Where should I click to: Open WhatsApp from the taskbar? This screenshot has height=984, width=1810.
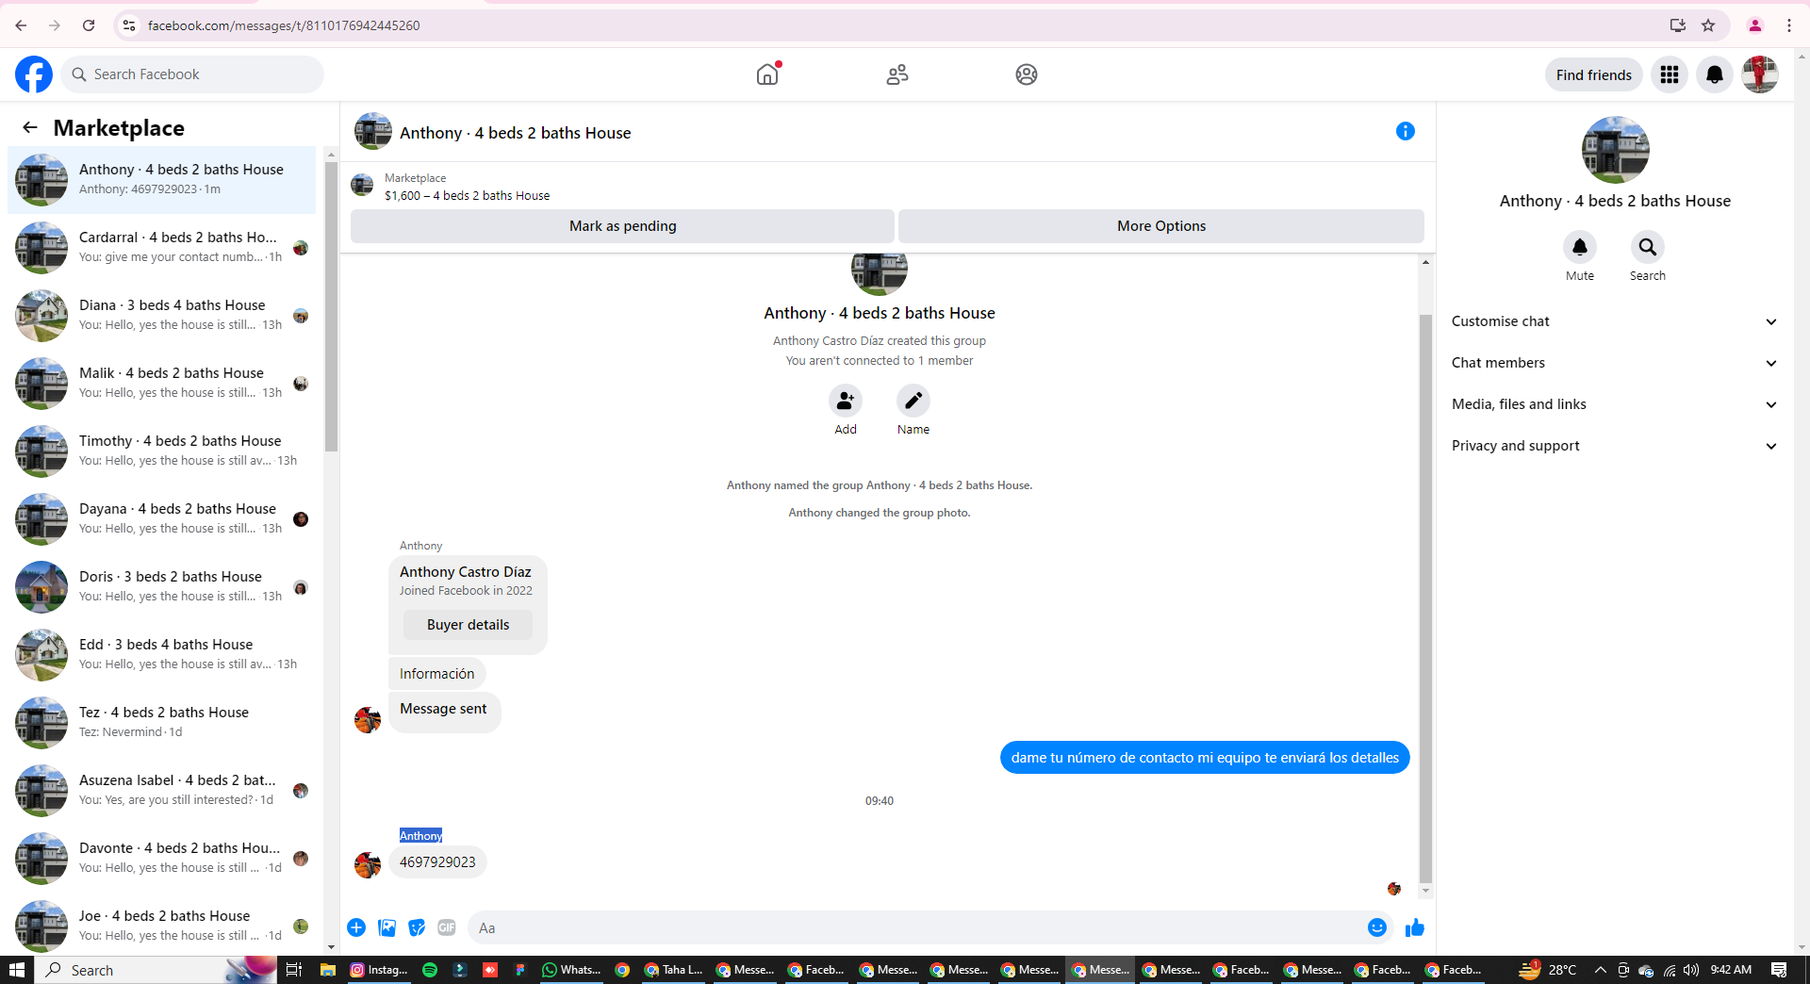tap(571, 970)
